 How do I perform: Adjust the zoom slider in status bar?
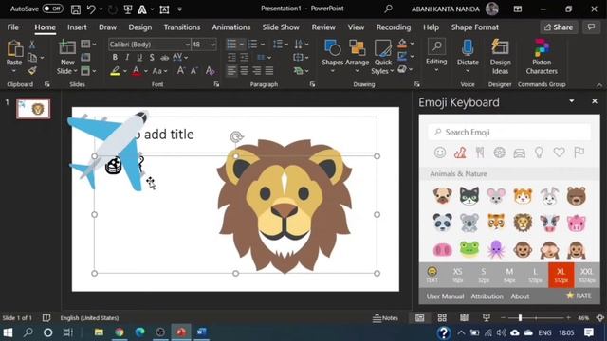(520, 318)
